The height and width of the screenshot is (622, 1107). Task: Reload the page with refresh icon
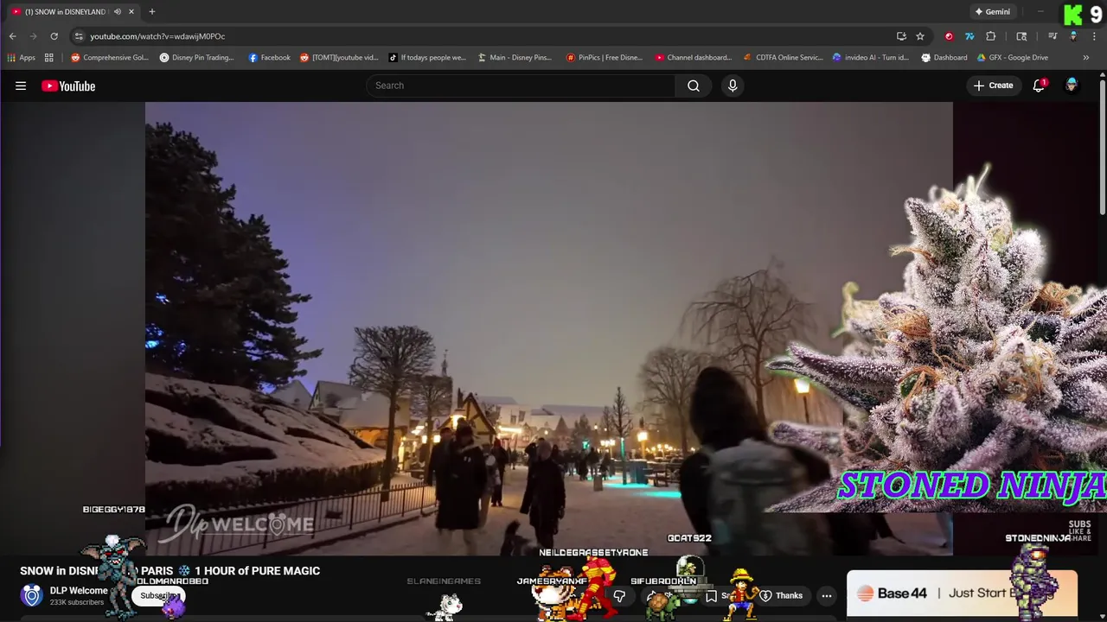[54, 36]
